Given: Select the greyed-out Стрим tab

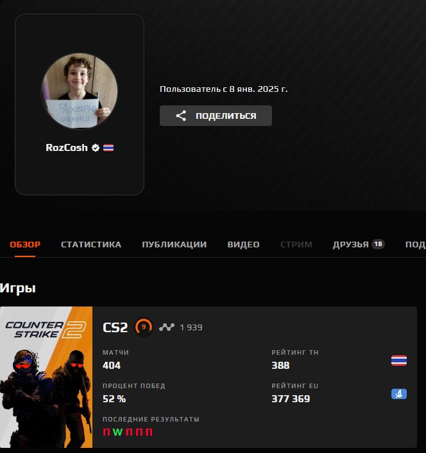Looking at the screenshot, I should click(296, 244).
